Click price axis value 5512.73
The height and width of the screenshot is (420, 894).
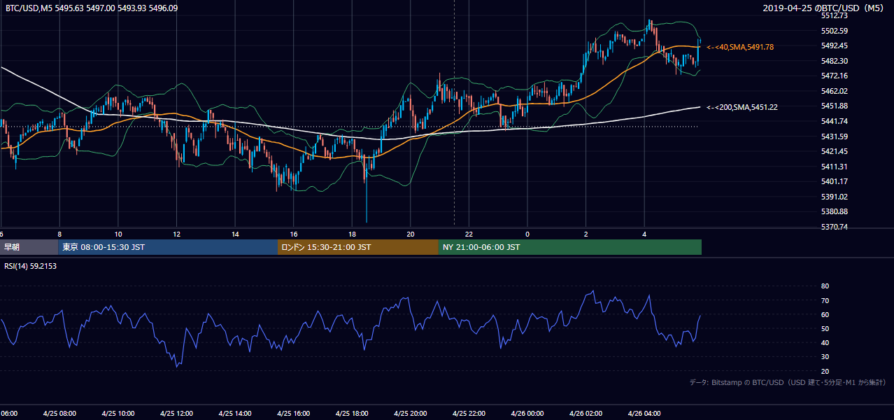[835, 15]
